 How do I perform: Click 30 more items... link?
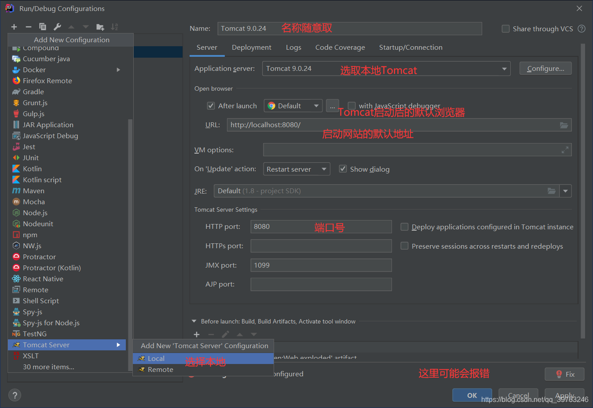pyautogui.click(x=48, y=367)
